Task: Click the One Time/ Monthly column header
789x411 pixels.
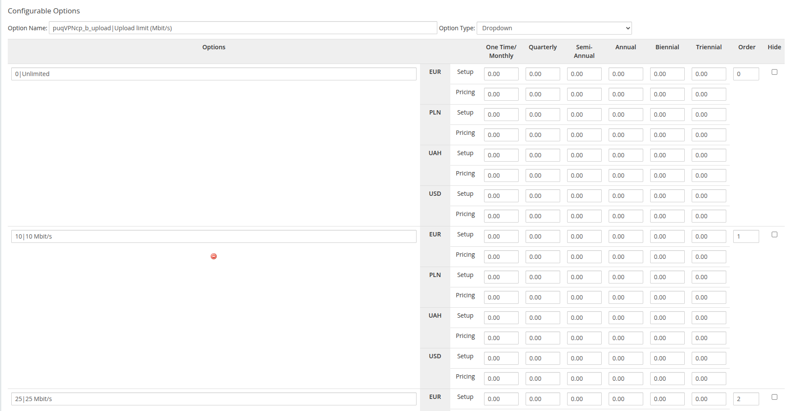Action: (501, 51)
